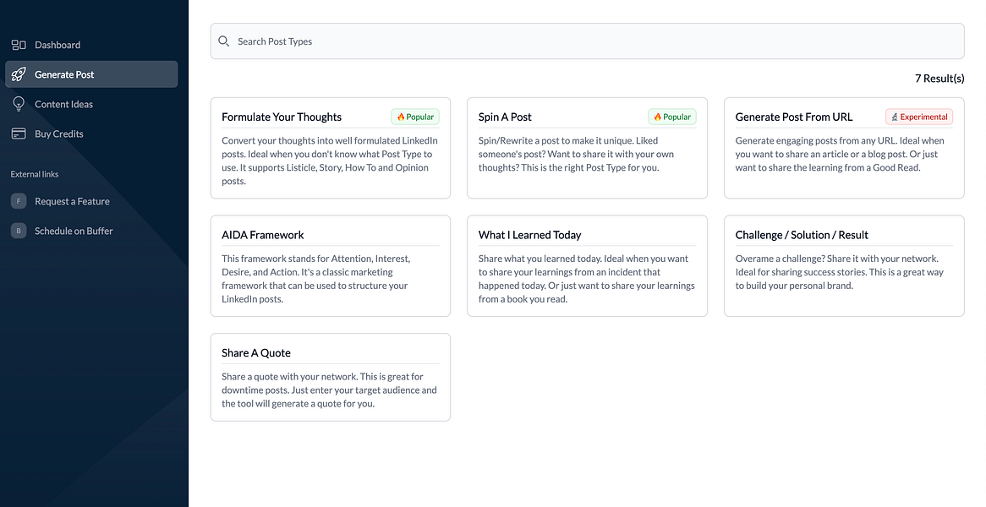986x507 pixels.
Task: Open the Schedule on Buffer link
Action: point(74,231)
